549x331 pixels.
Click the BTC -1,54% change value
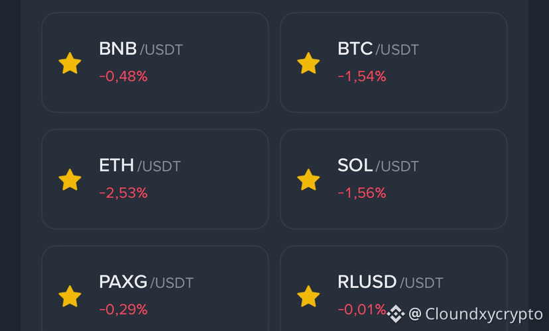point(361,76)
